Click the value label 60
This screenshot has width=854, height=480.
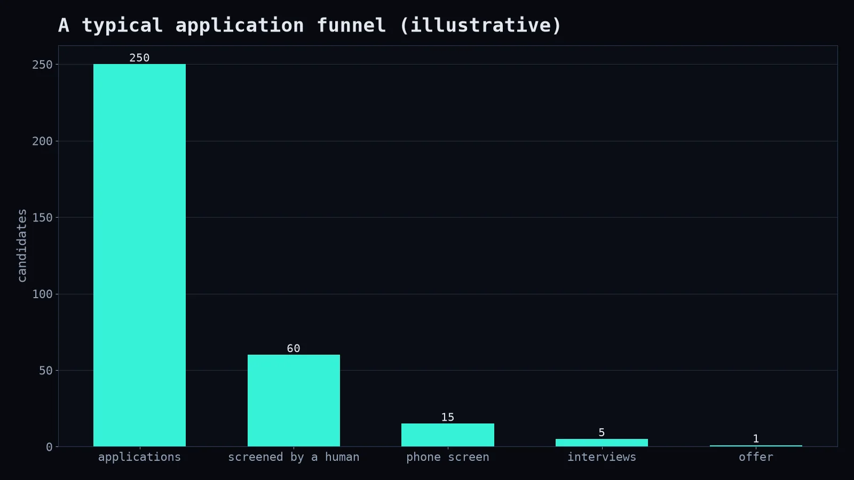pyautogui.click(x=294, y=348)
